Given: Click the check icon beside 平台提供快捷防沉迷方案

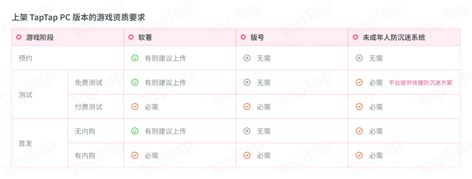Looking at the screenshot, I should pos(359,82).
